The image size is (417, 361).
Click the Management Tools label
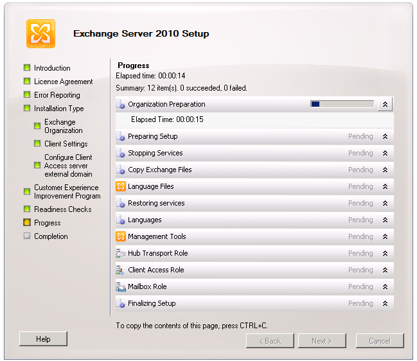[x=157, y=236]
